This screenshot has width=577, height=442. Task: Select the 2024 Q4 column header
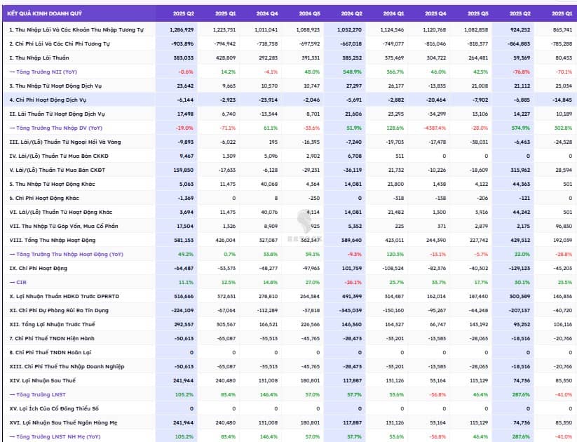(x=267, y=13)
